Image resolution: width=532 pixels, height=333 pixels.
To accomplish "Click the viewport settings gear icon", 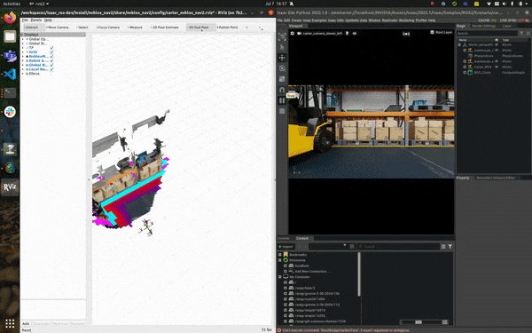I will [x=292, y=34].
